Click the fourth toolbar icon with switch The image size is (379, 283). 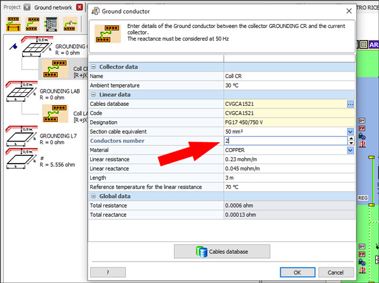coord(70,24)
